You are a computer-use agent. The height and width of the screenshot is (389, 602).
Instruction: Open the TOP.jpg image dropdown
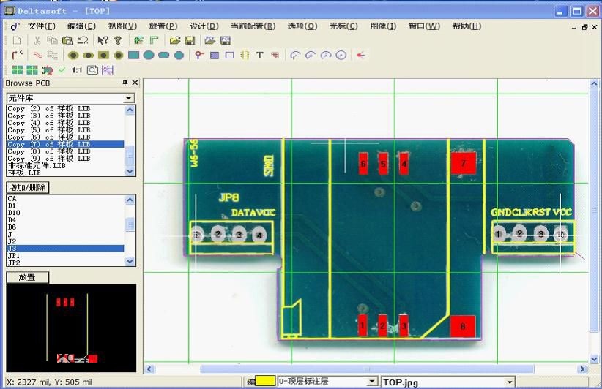[x=509, y=382]
